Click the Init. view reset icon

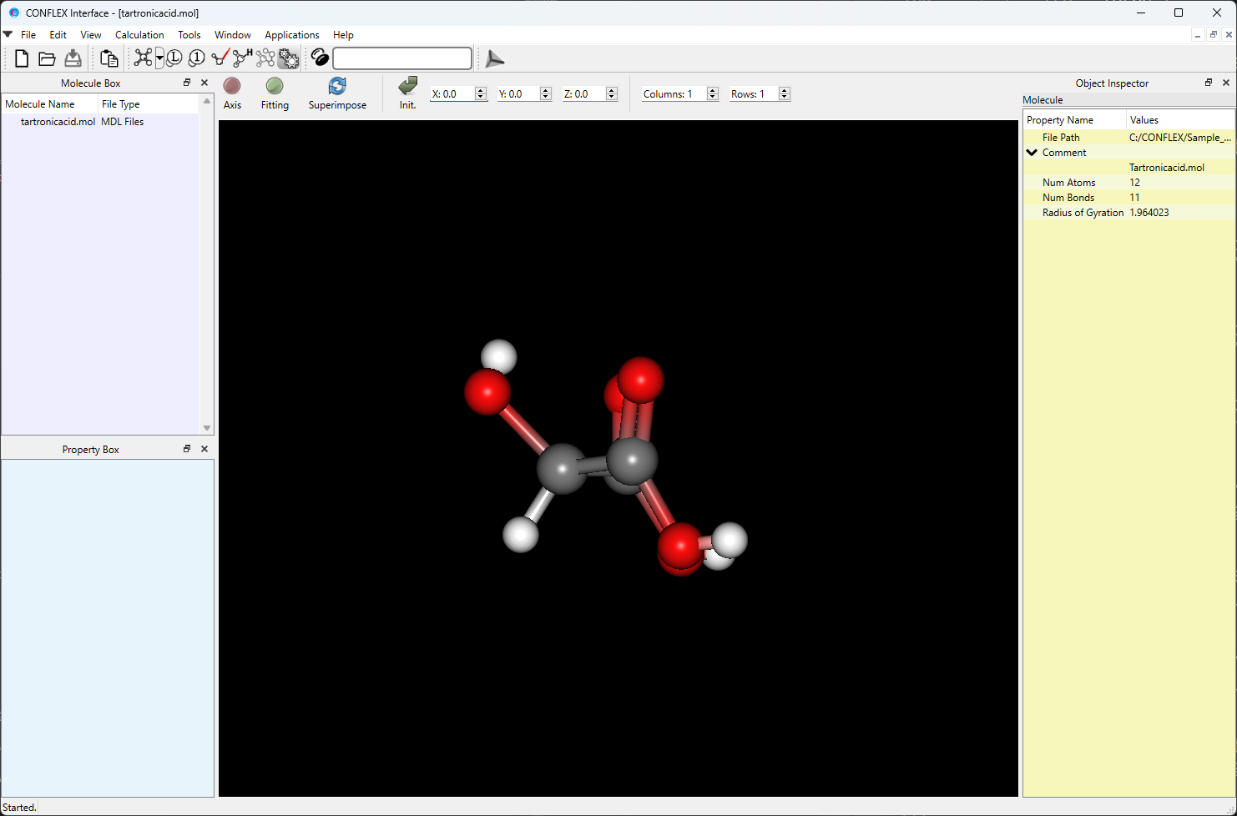(x=406, y=88)
